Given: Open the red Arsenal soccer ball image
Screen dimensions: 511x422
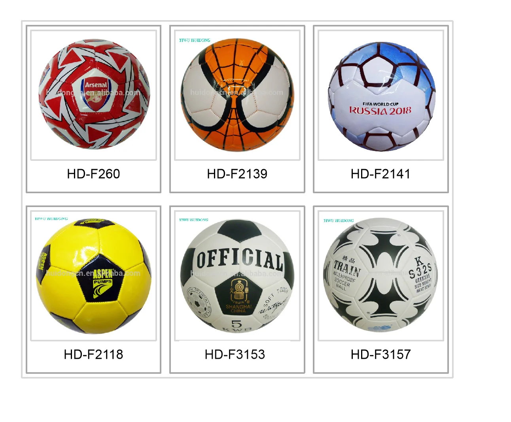Looking at the screenshot, I should coord(94,95).
